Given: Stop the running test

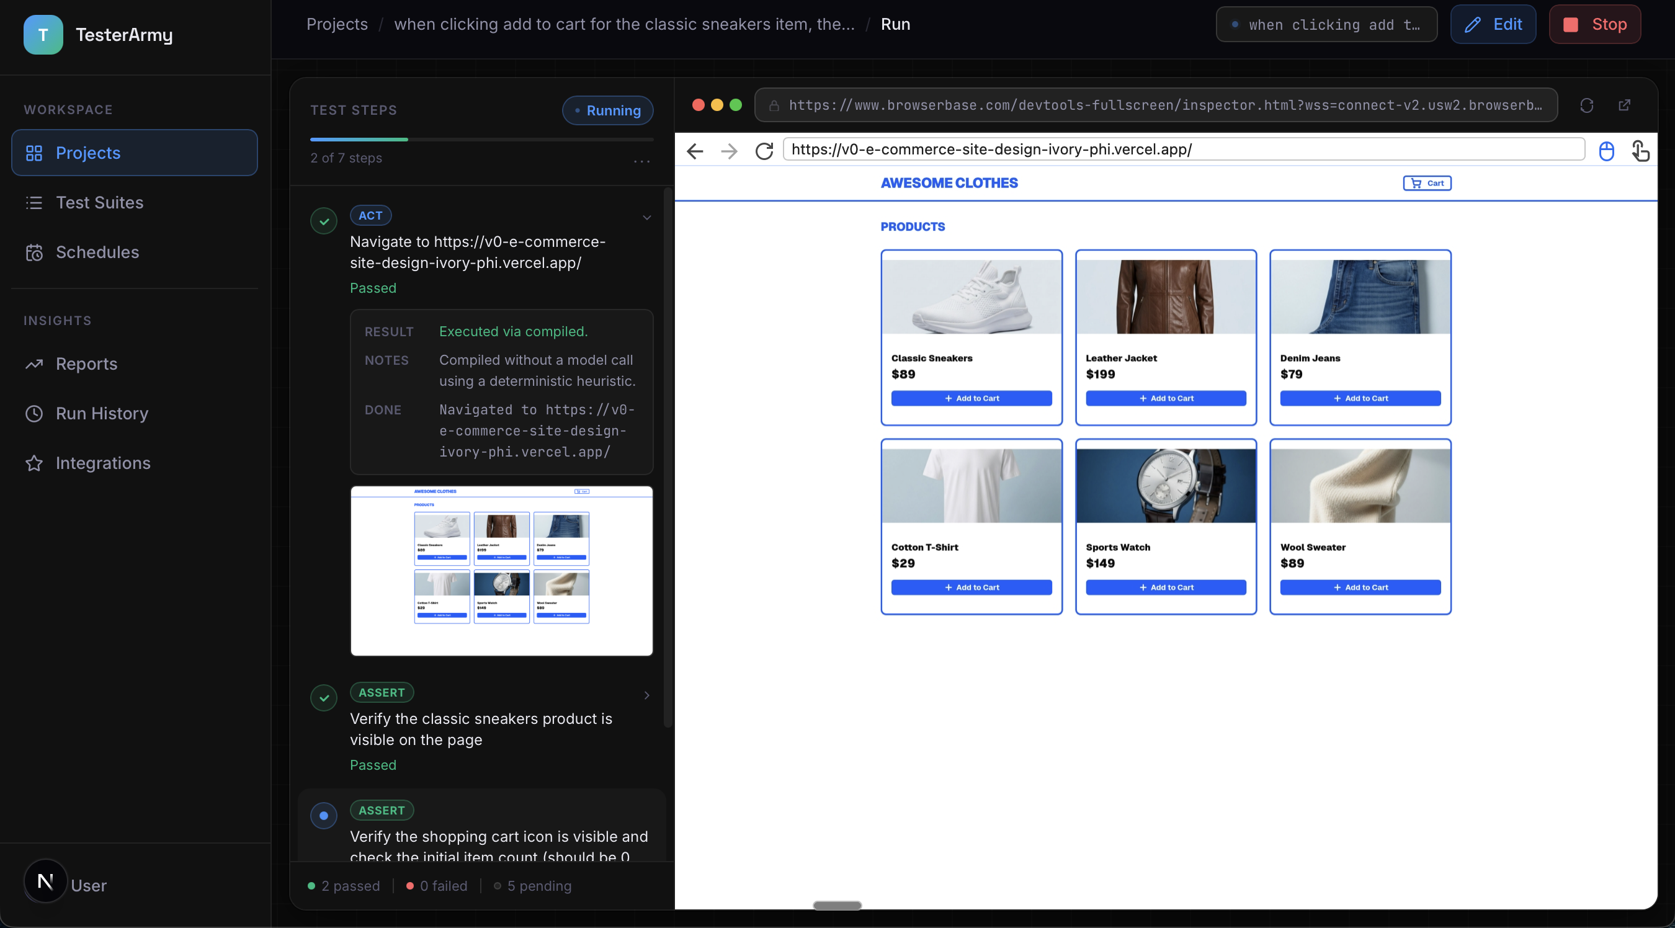Looking at the screenshot, I should [1594, 25].
